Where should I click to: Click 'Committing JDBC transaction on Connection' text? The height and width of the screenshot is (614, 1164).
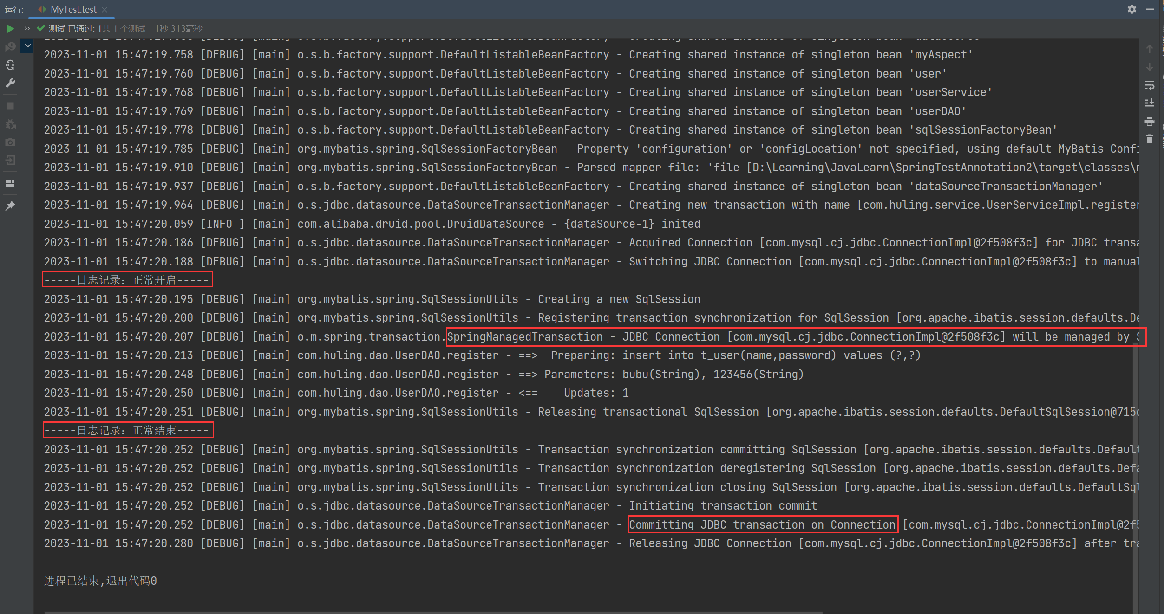[762, 525]
